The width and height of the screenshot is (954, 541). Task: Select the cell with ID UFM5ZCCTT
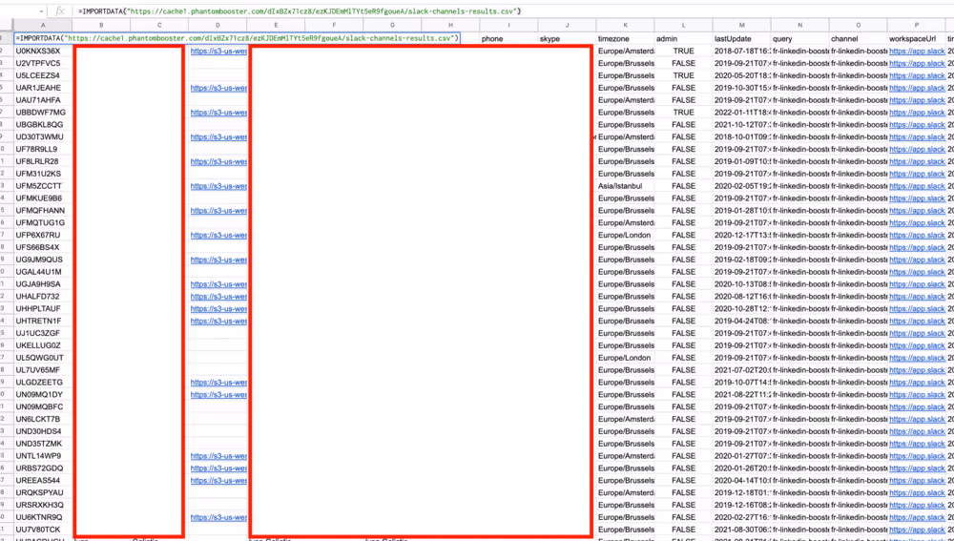43,186
